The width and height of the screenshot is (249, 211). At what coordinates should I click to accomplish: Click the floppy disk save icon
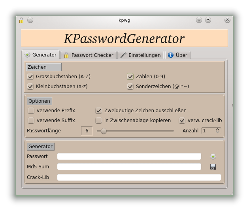click(x=213, y=167)
